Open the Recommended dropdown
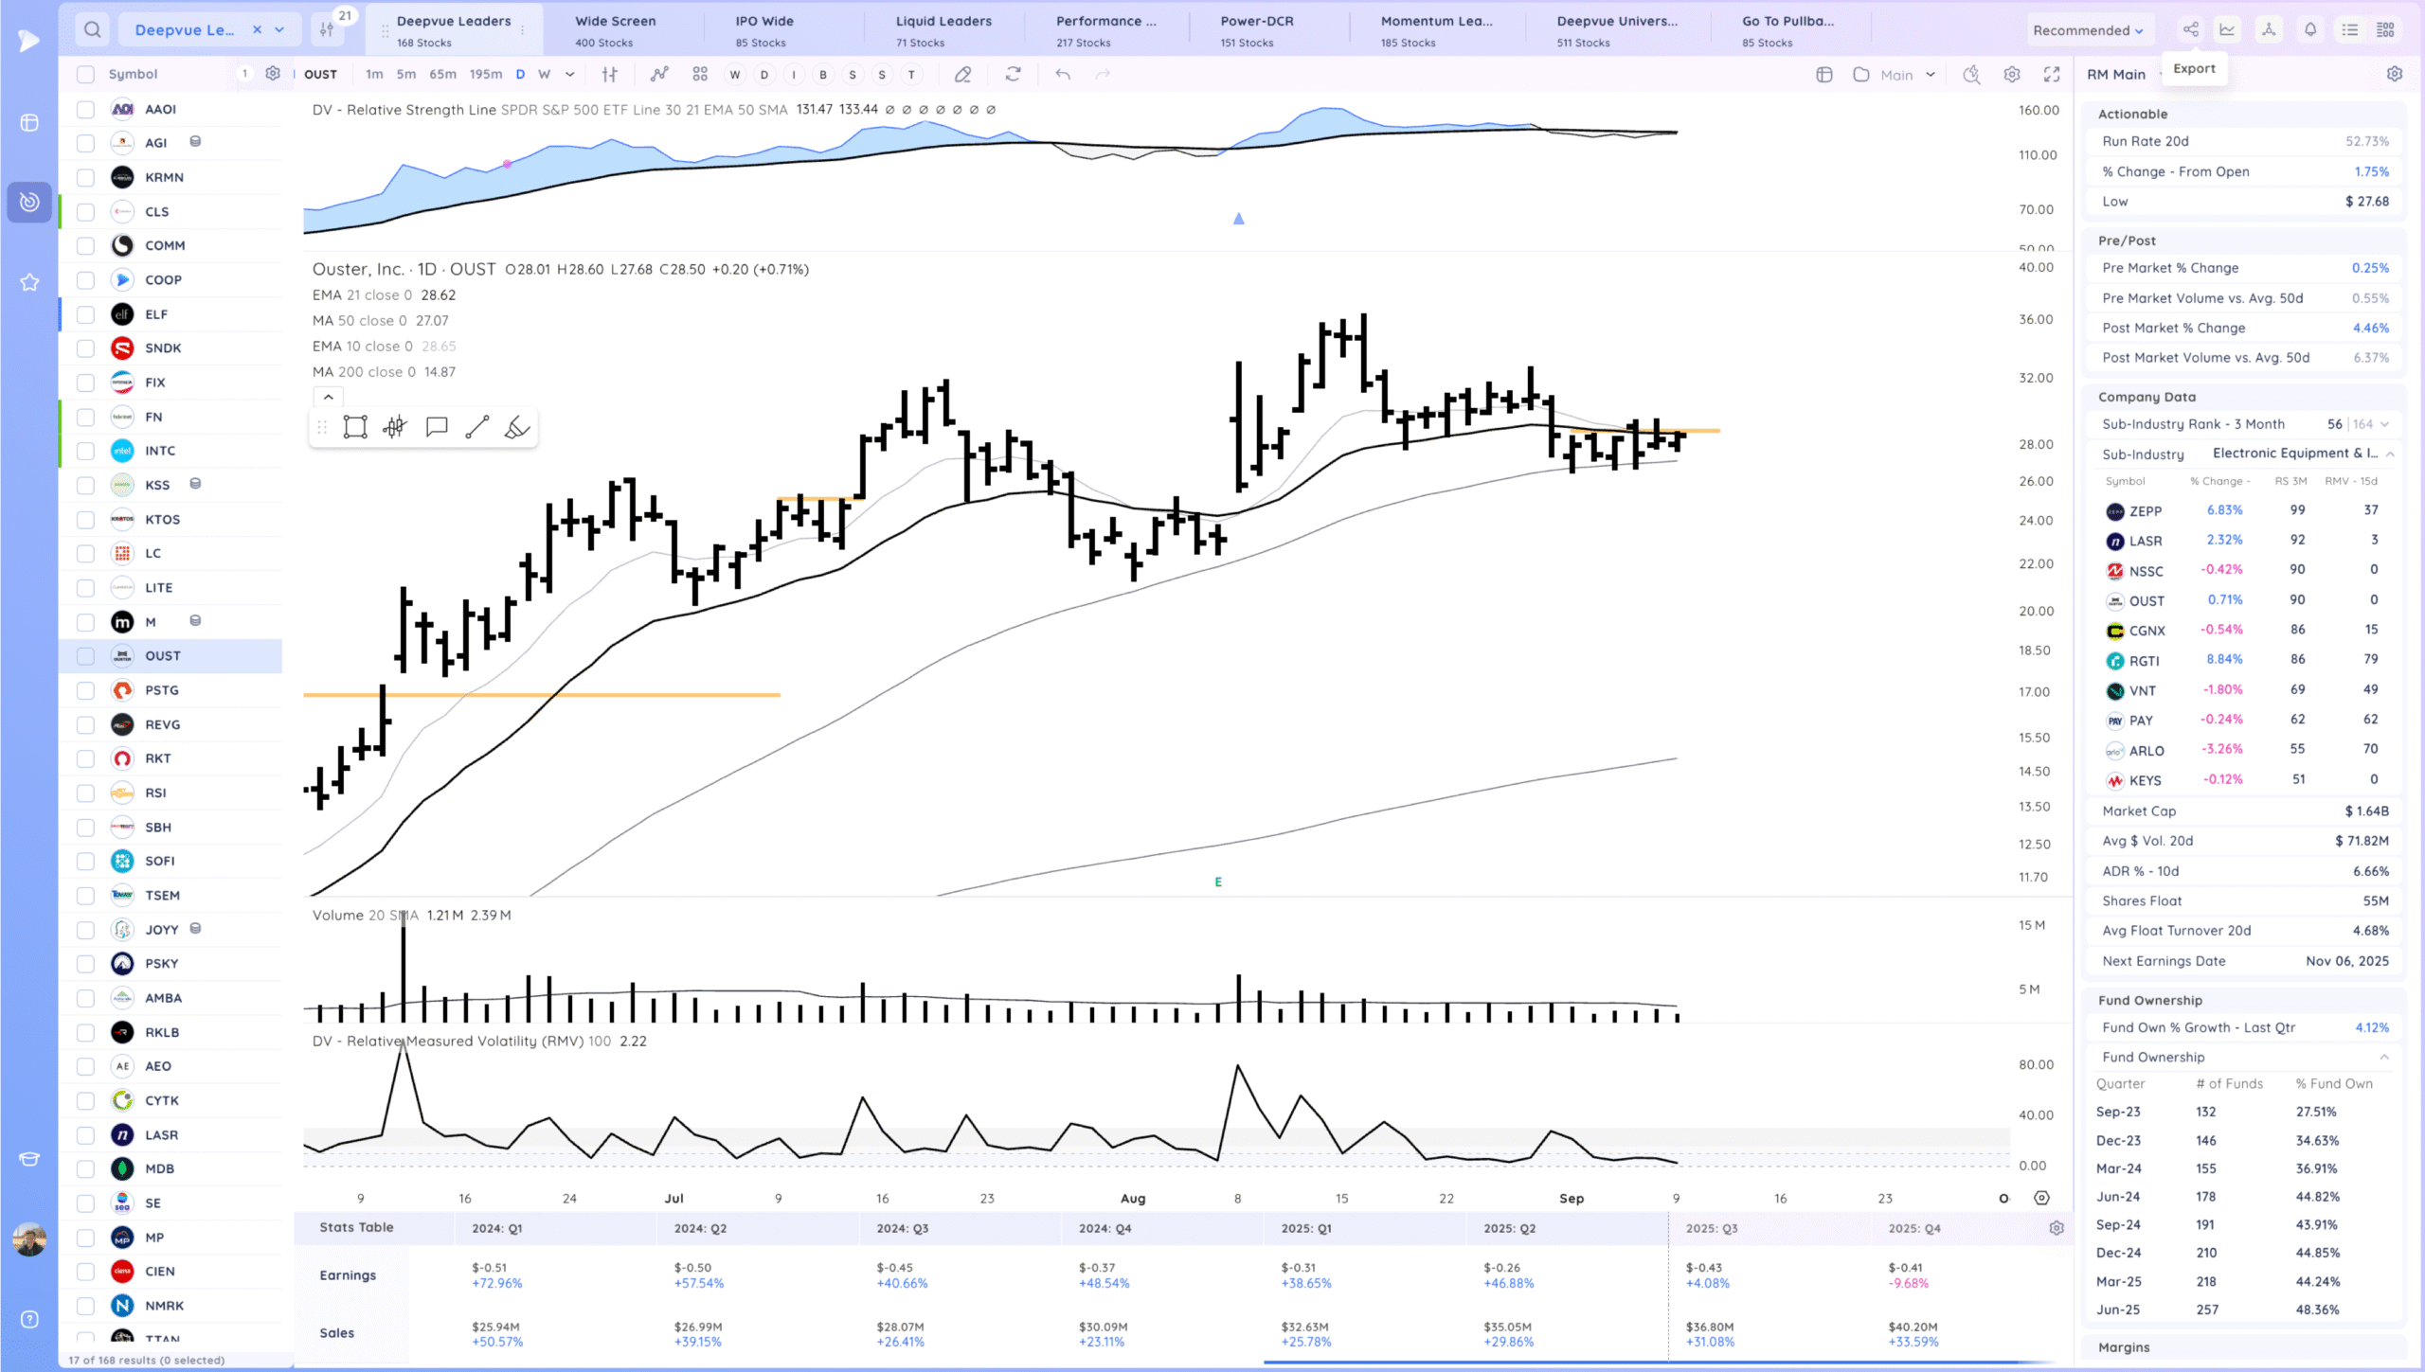Viewport: 2425px width, 1372px height. (2088, 30)
